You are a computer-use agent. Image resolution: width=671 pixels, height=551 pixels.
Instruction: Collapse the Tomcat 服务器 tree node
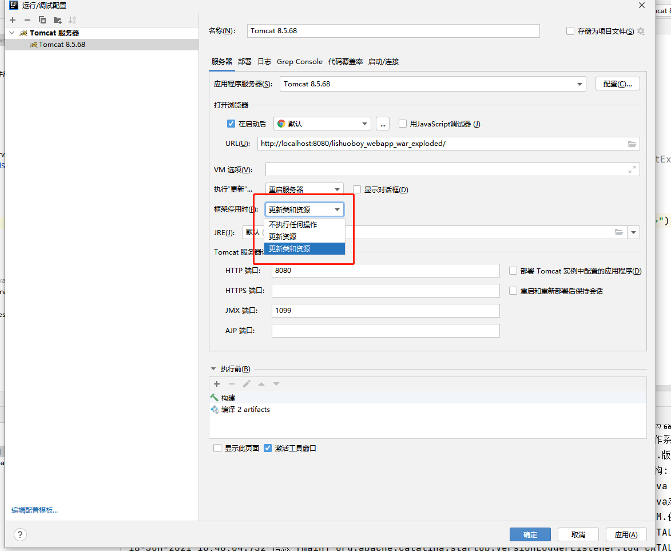point(12,33)
